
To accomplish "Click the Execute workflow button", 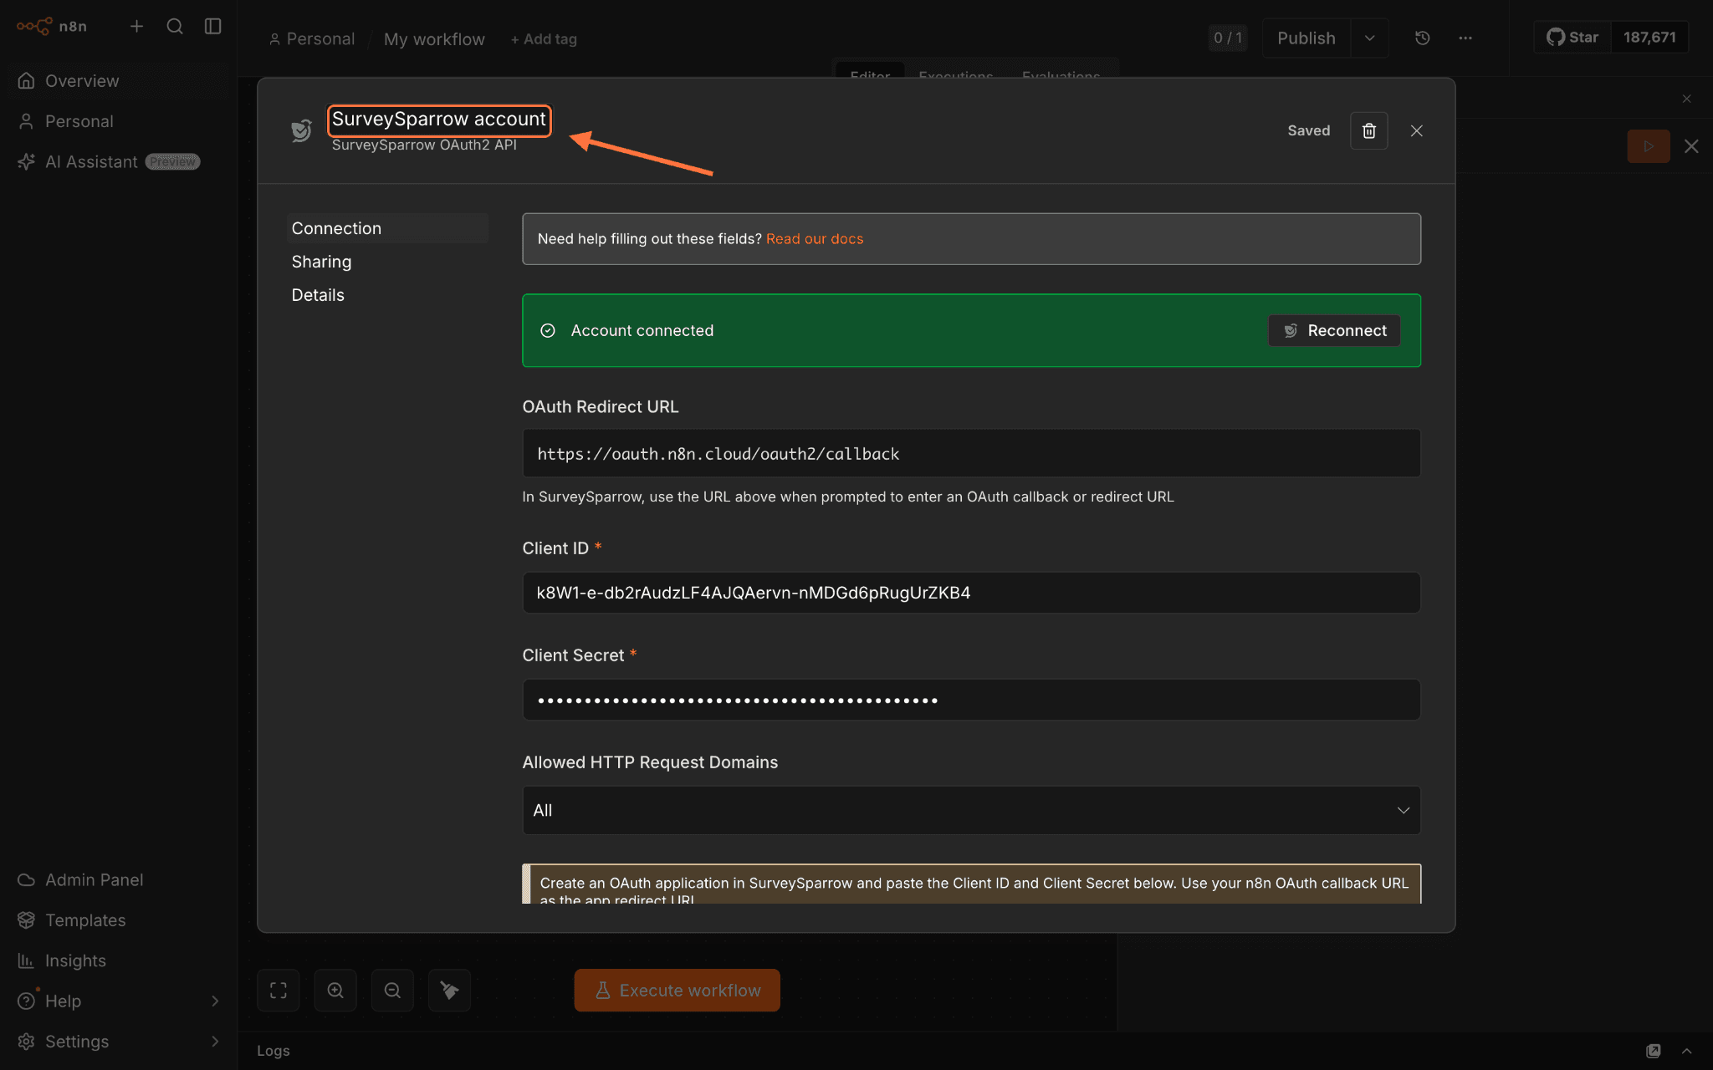I will 678,991.
